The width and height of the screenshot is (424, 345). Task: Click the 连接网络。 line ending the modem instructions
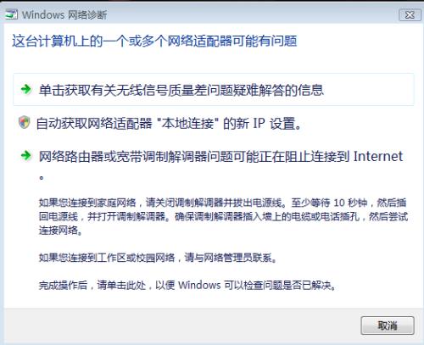point(60,231)
